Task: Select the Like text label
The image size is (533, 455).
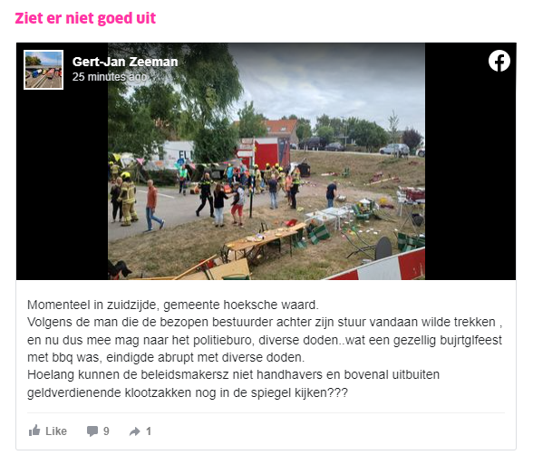Action: click(x=56, y=431)
